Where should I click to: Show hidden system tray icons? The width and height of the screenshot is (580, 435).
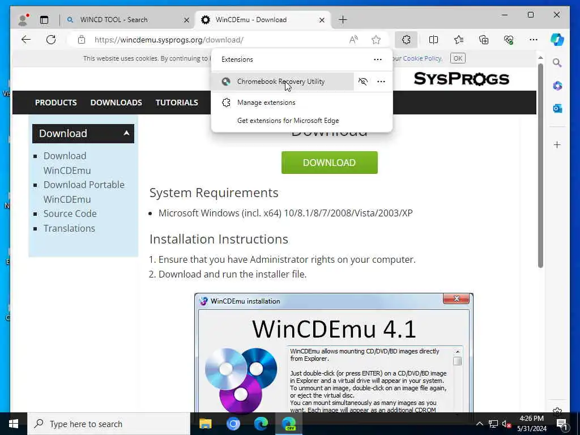pyautogui.click(x=479, y=424)
